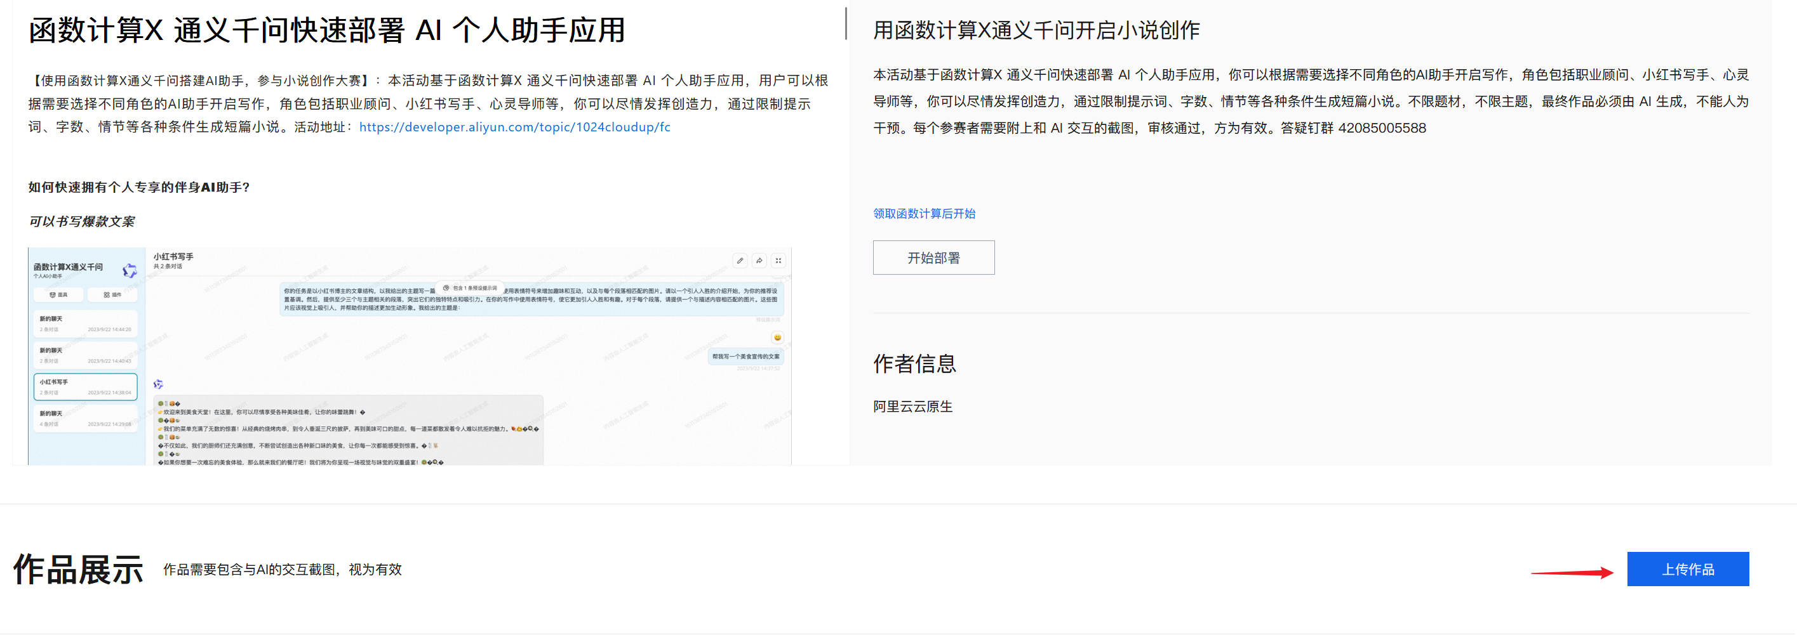
Task: Select the 新的聊天 entry with 4 条对话
Action: 85,418
